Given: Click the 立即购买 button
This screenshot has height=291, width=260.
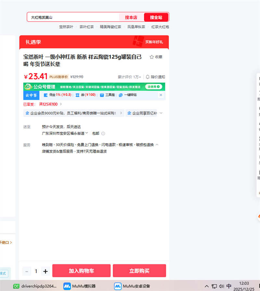Looking at the screenshot, I should pos(139,271).
